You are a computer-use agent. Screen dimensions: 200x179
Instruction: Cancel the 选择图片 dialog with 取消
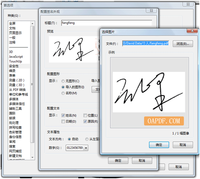click(183, 145)
